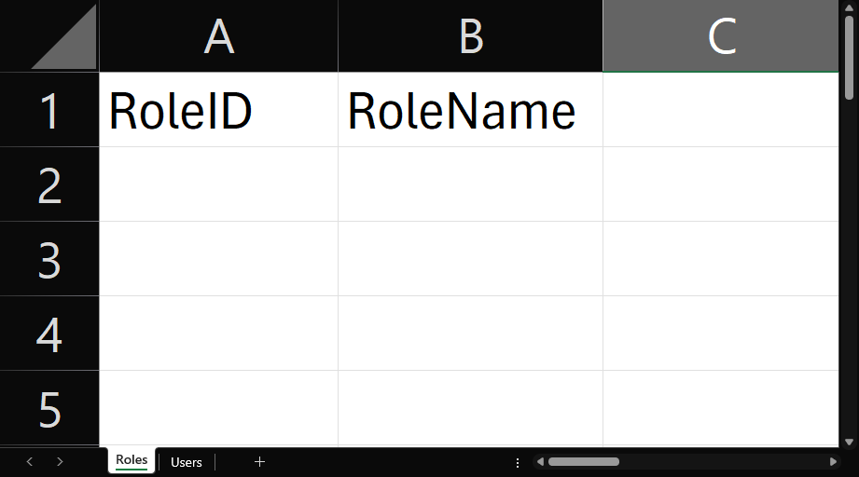
Task: Select column B header
Action: 470,36
